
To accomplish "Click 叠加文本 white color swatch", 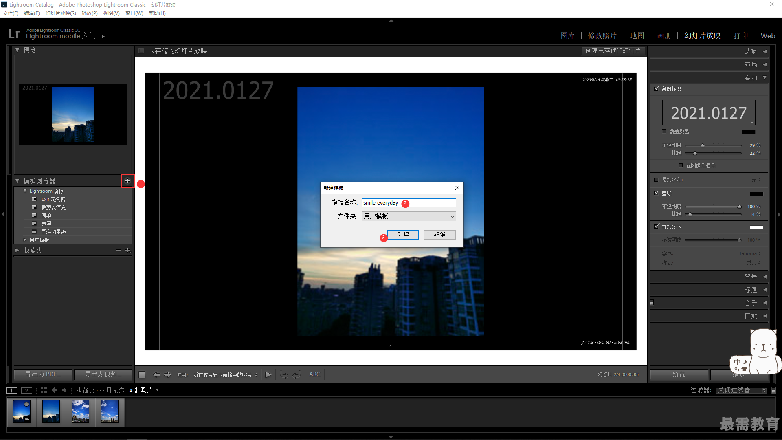I will coord(756,227).
